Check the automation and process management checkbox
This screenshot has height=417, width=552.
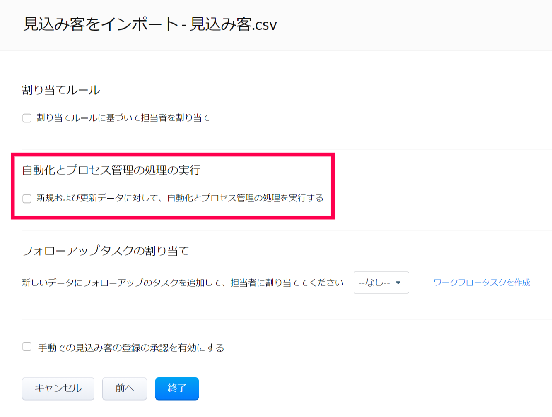point(27,199)
